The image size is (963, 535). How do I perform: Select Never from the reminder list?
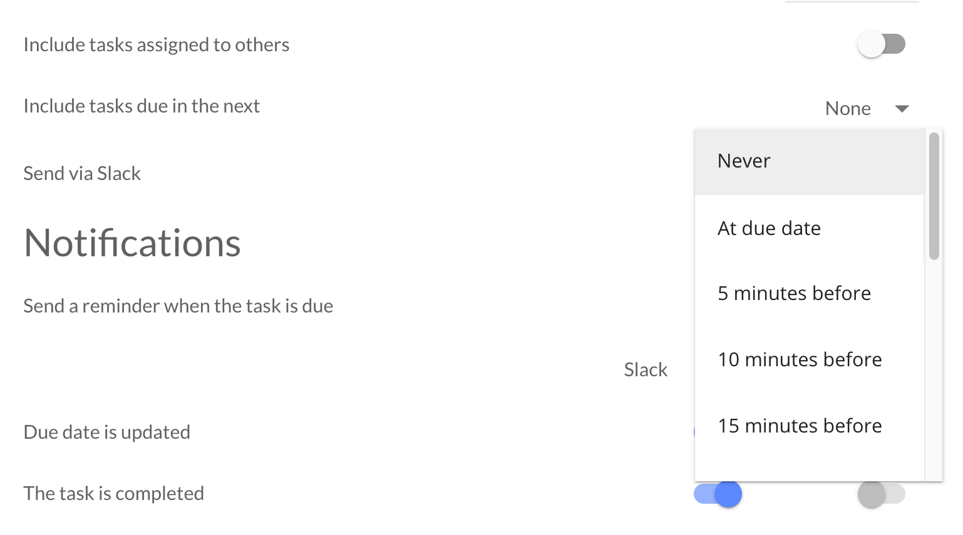coord(809,161)
